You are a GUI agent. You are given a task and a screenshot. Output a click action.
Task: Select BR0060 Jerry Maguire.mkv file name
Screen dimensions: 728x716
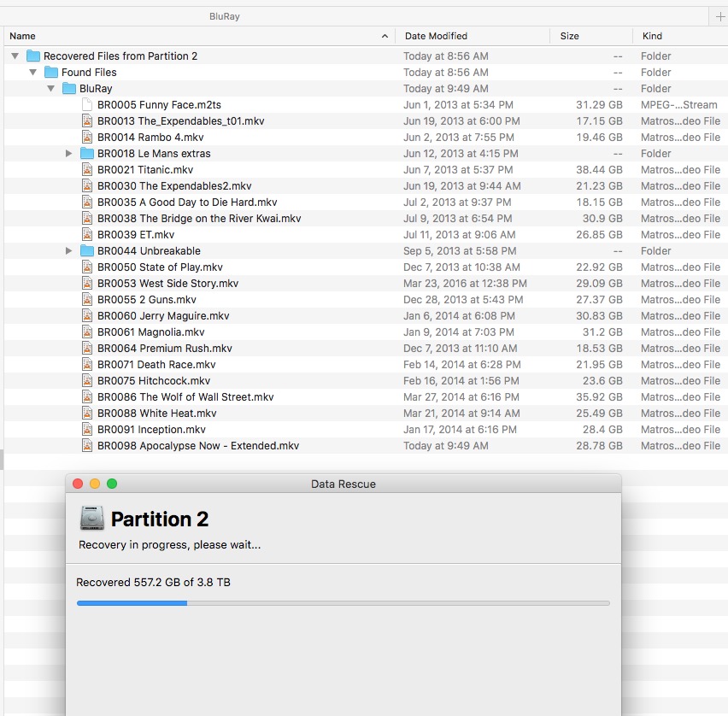[163, 316]
